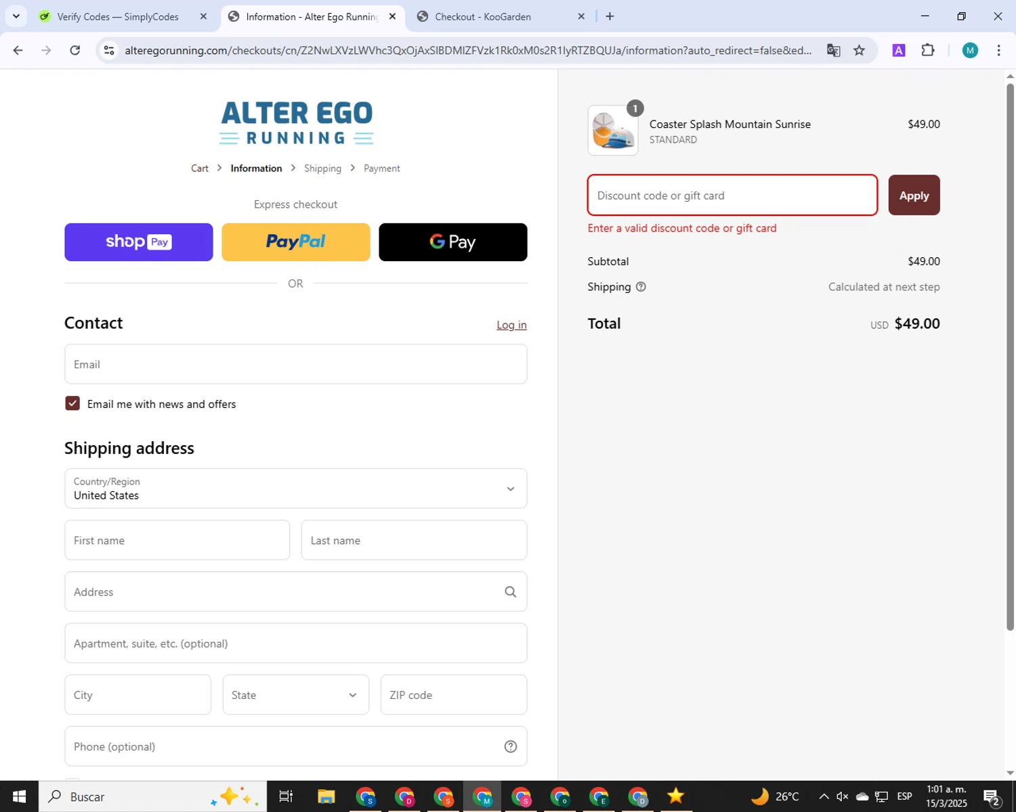
Task: Go back to the previous page
Action: click(18, 50)
